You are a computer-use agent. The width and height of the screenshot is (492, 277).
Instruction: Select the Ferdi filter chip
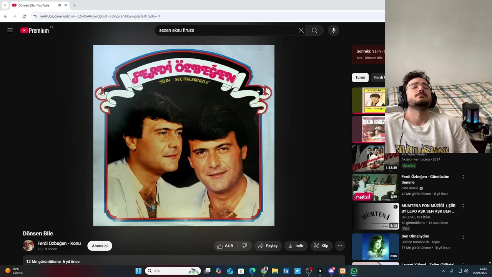point(379,77)
